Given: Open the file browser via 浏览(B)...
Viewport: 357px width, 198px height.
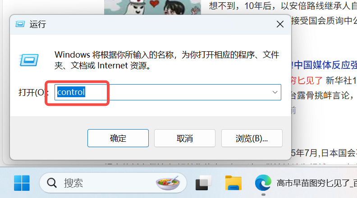Looking at the screenshot, I should click(252, 138).
